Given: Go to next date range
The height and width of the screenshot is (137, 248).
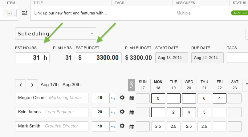Looking at the screenshot, I should coord(32,84).
